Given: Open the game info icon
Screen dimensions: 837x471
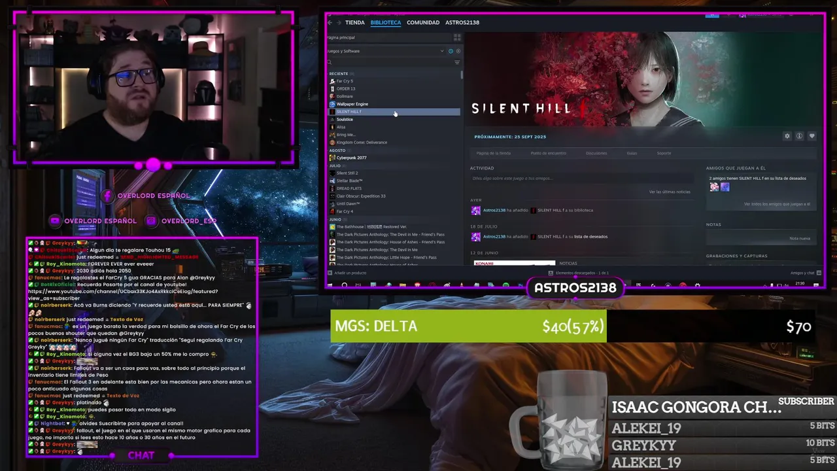Looking at the screenshot, I should click(x=799, y=136).
